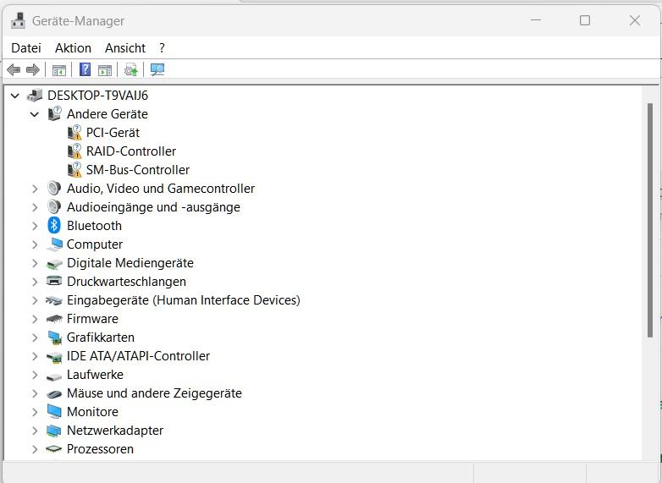Toggle the Action pane toolbar icon

click(105, 69)
